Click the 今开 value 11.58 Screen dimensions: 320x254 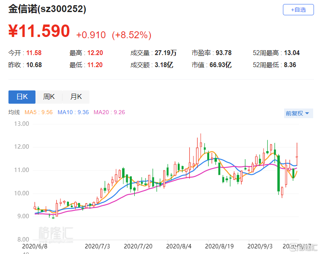[34, 53]
